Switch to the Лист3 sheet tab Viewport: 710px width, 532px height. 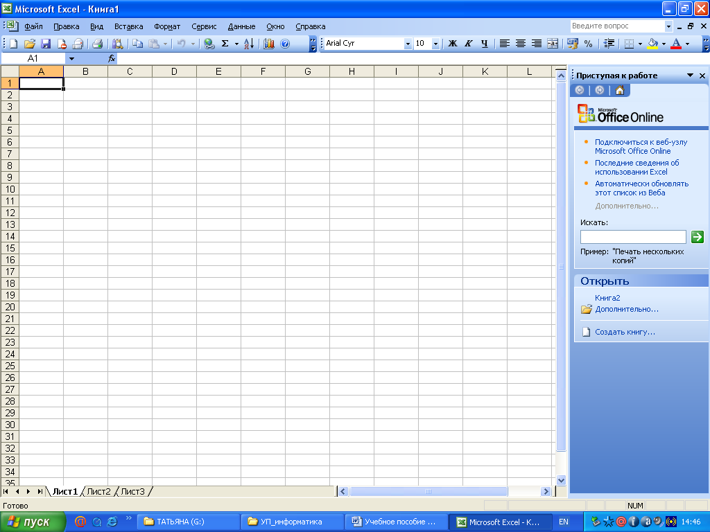click(x=132, y=491)
